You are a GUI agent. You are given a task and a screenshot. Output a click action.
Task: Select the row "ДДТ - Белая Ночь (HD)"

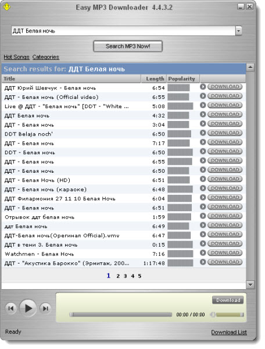124,180
